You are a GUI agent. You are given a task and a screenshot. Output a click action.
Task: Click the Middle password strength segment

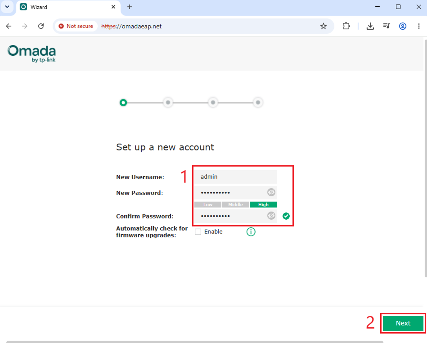pos(236,205)
